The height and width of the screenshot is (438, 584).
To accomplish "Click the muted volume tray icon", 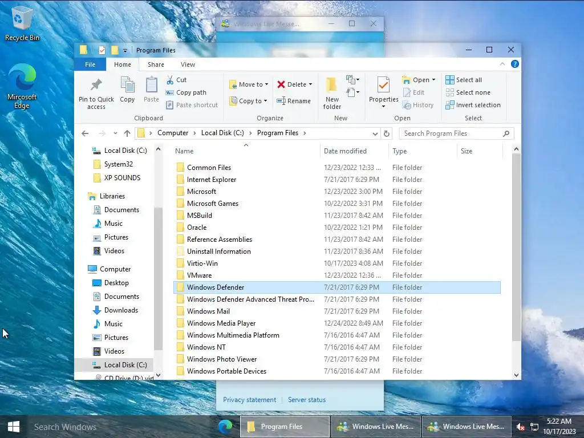I will tap(521, 427).
